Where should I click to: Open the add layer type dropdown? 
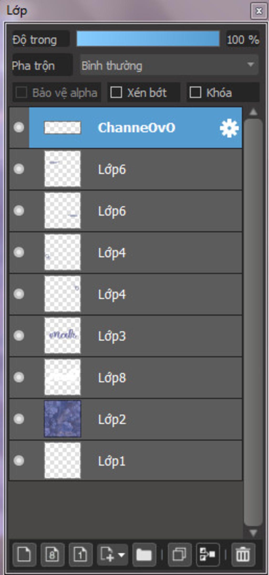(x=112, y=555)
